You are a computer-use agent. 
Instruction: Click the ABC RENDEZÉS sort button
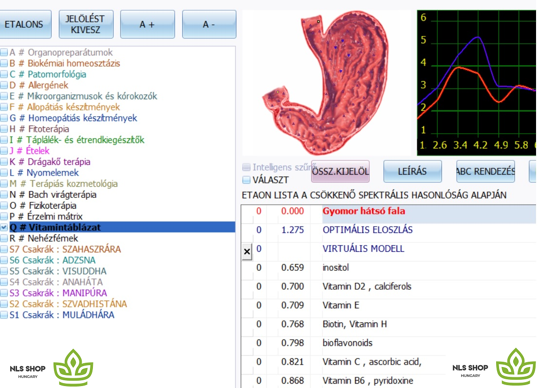pos(485,171)
